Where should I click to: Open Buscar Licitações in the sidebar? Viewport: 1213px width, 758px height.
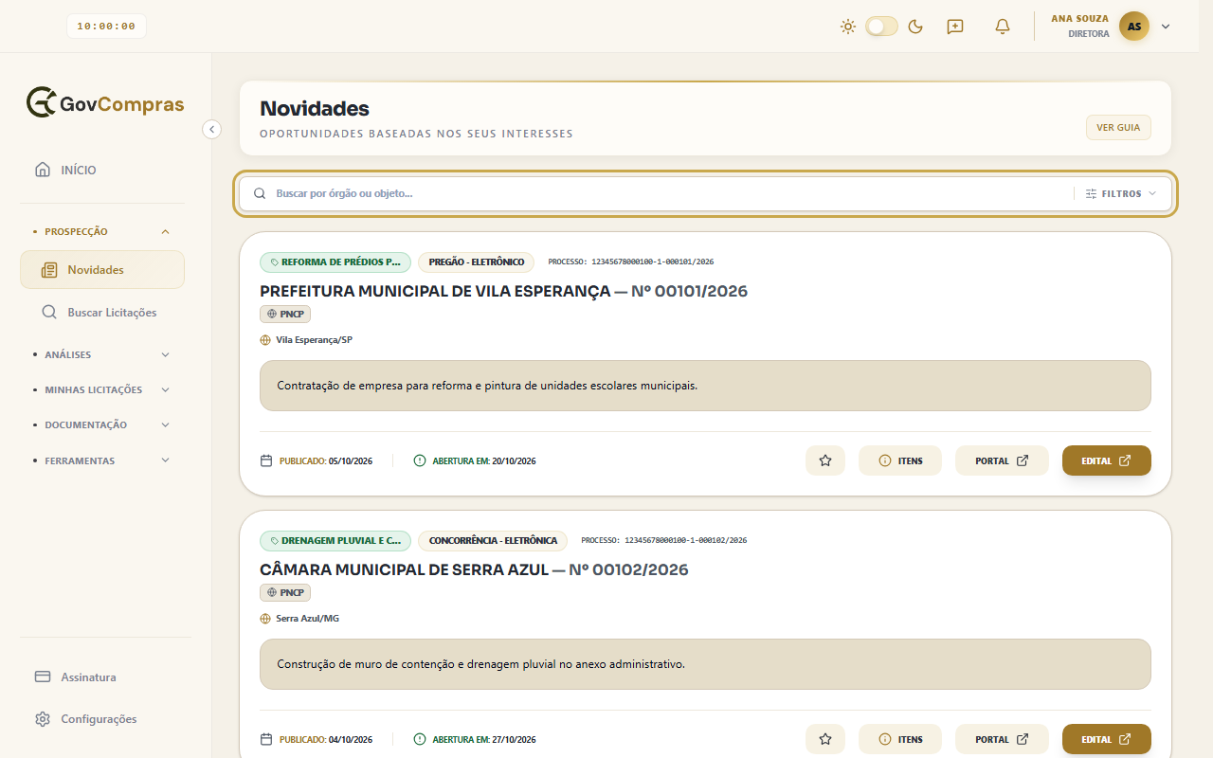(x=102, y=313)
